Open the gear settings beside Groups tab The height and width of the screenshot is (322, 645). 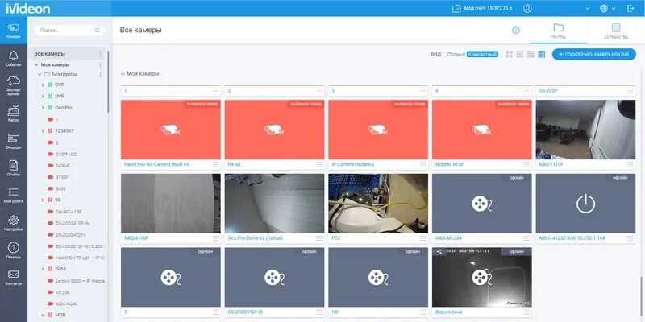(515, 30)
